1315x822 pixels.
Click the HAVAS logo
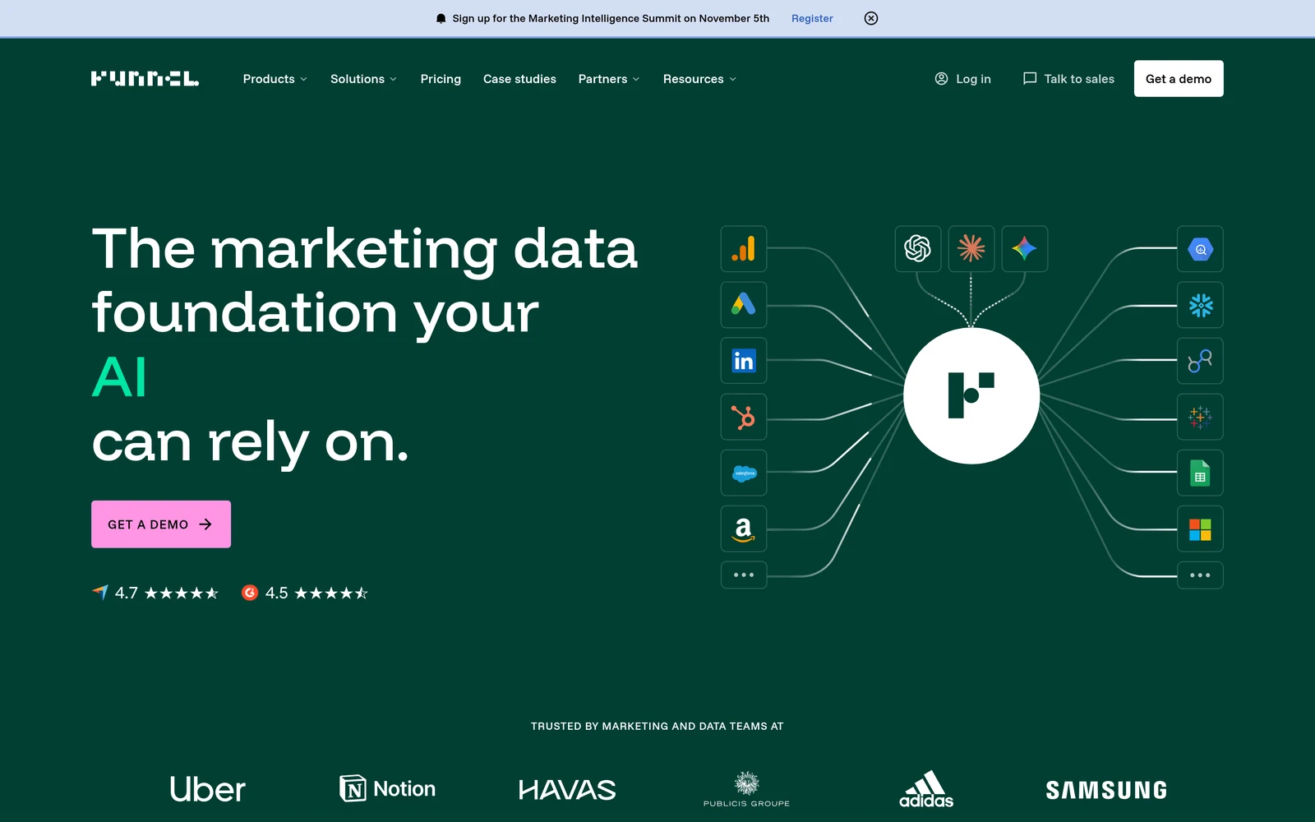[x=567, y=791]
